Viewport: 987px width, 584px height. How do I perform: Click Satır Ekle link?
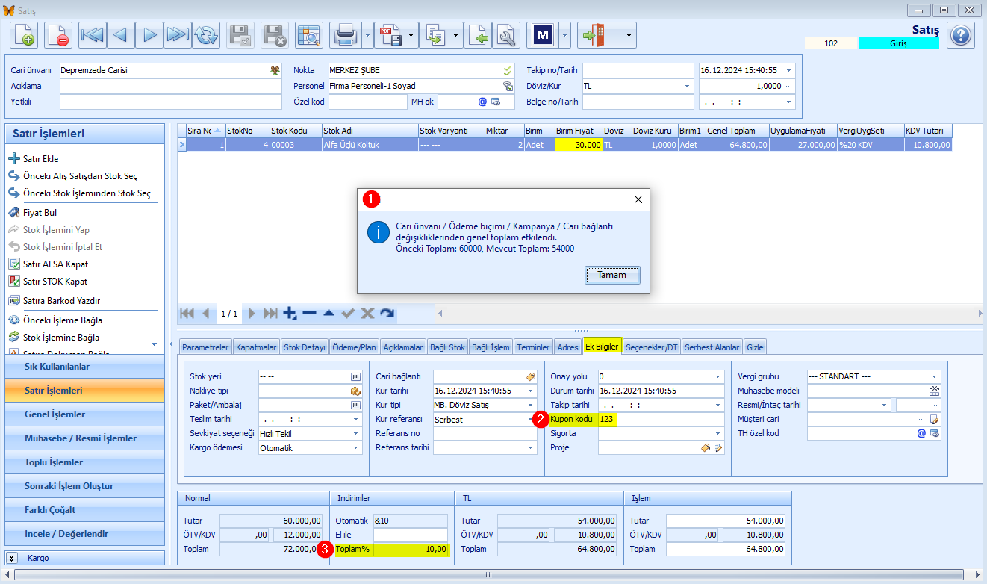tap(40, 159)
